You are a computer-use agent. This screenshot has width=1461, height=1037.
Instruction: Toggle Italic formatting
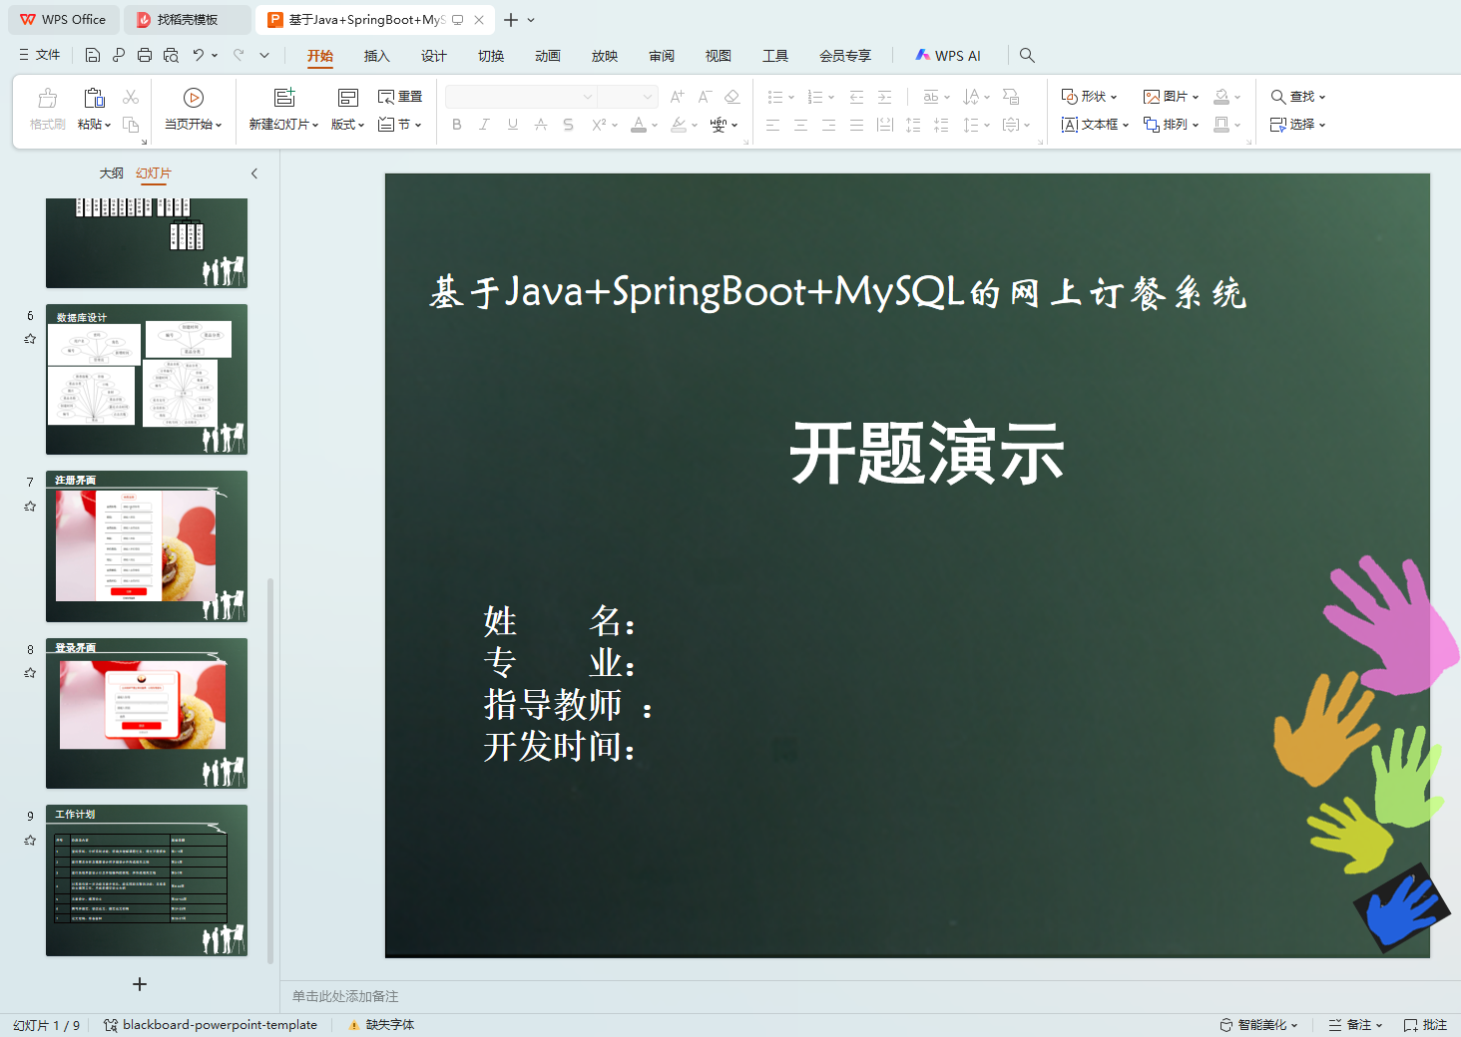coord(484,125)
